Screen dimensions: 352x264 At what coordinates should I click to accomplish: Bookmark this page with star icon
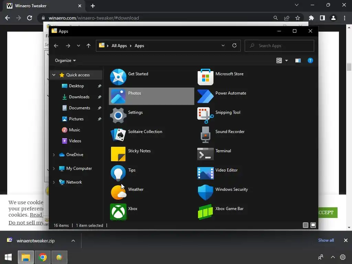(298, 18)
